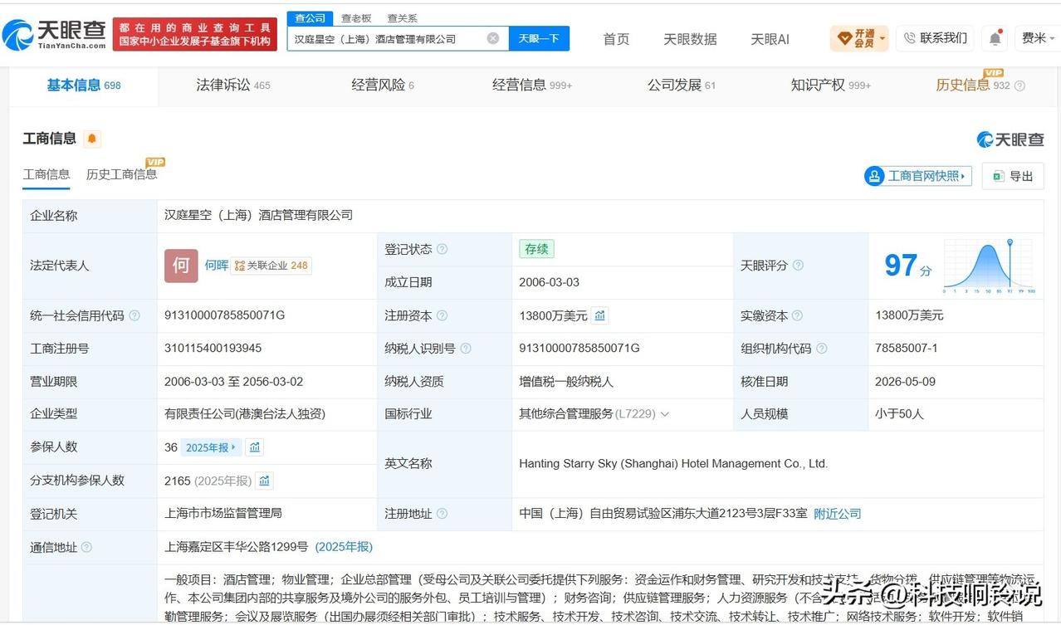Click the 导出 export button
1061x625 pixels.
point(1013,176)
